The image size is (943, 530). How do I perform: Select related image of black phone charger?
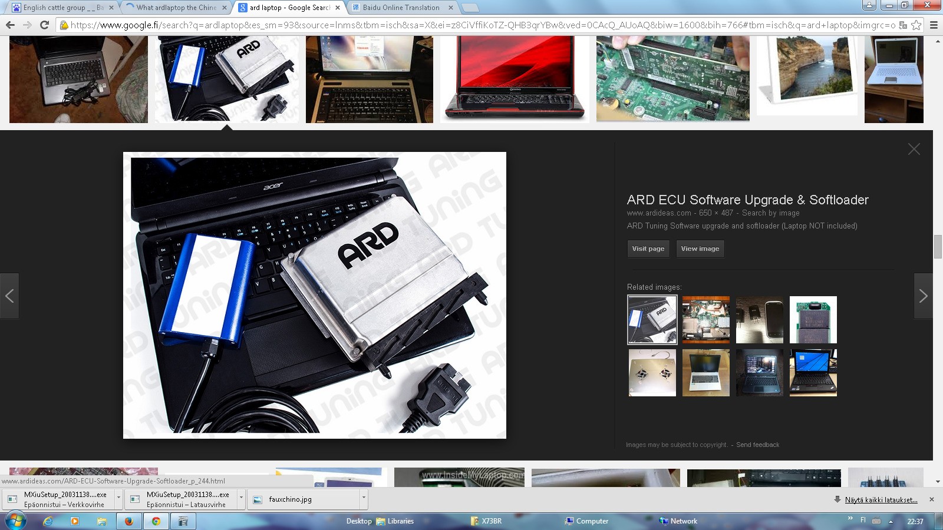coord(760,320)
